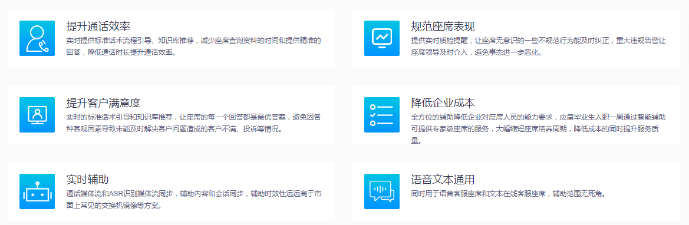Click the description starting 同时用于语音客服座席
The image size is (689, 225).
509,193
